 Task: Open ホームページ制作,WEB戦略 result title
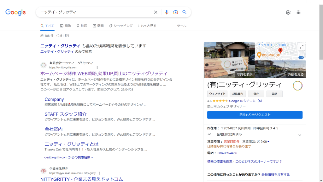103,73
